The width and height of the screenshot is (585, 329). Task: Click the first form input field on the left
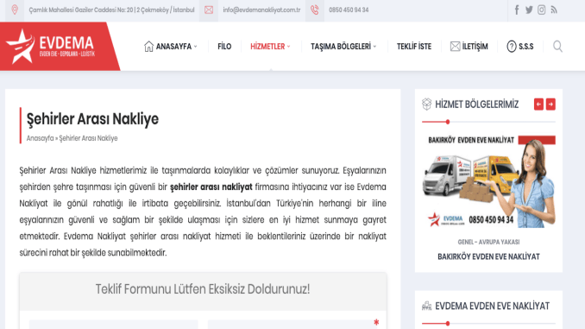pos(113,324)
